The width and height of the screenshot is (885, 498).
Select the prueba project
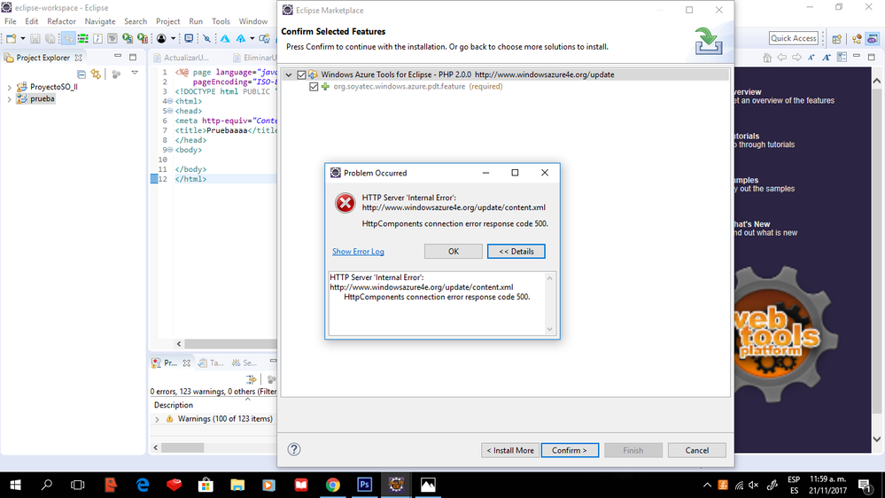(x=43, y=99)
